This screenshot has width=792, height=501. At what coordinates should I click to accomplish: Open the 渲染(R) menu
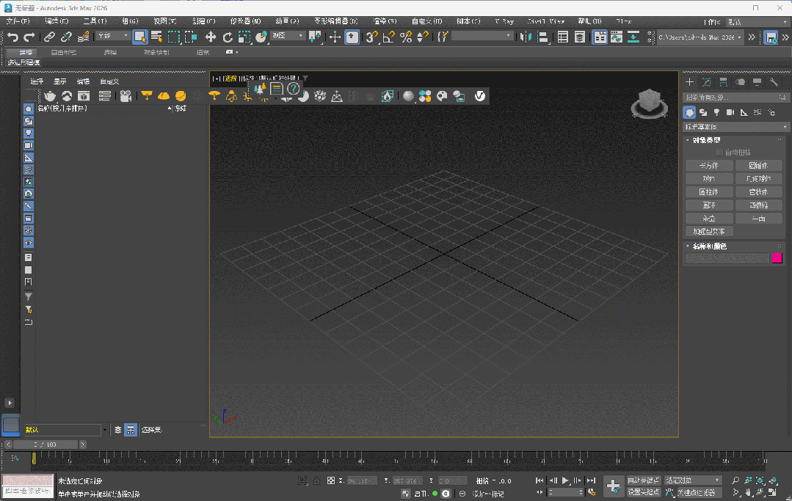[x=386, y=21]
